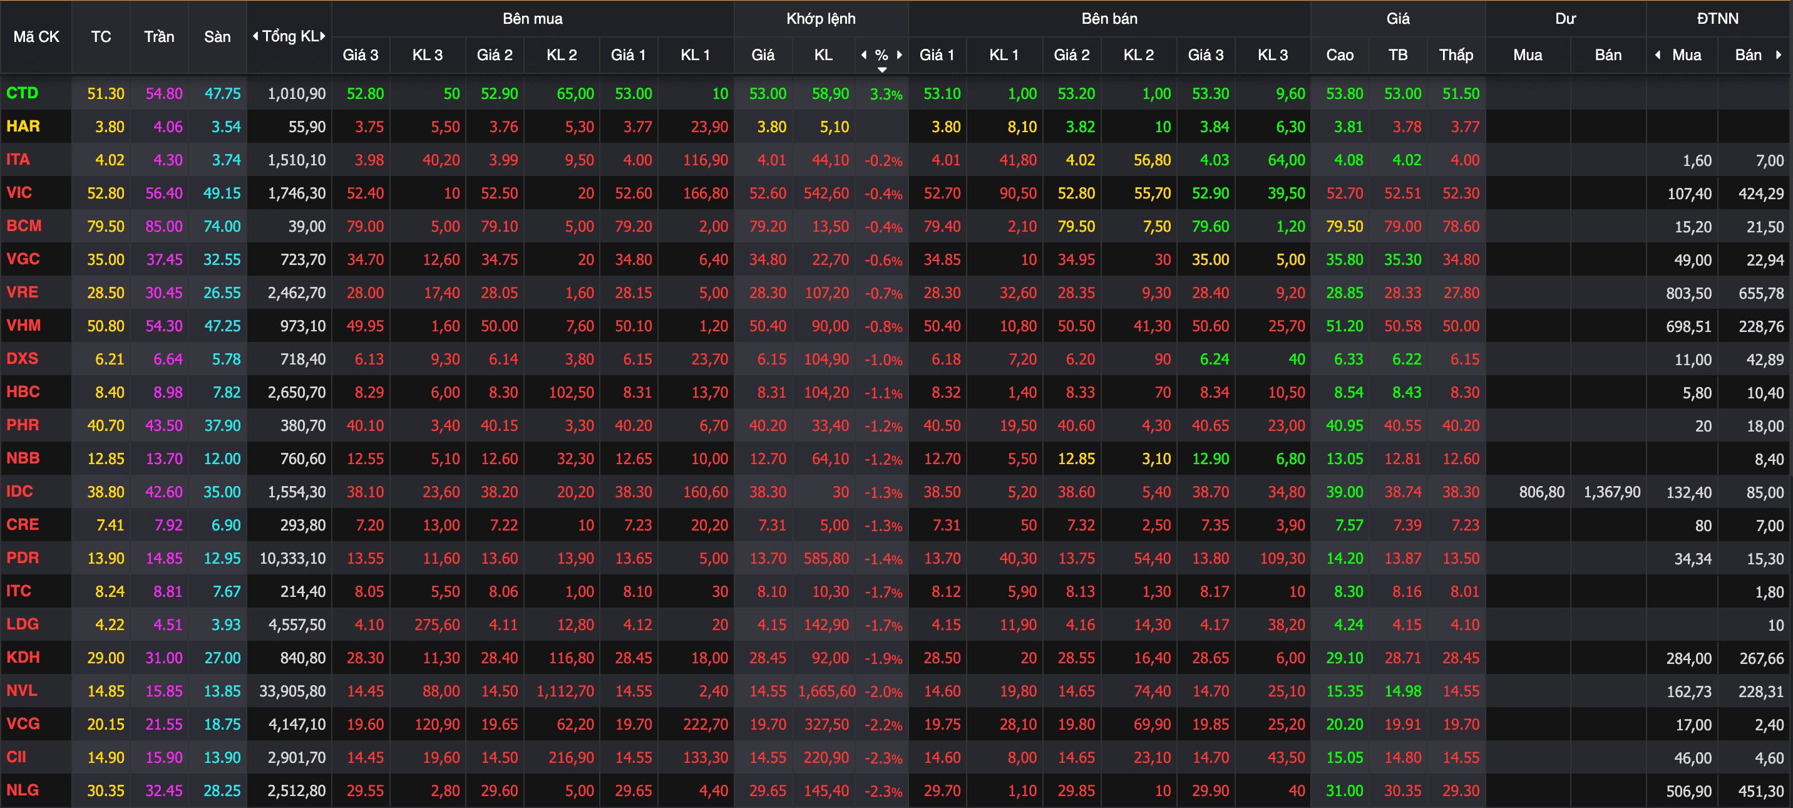Click right arrow after ĐTNN Bán header
Image resolution: width=1793 pixels, height=808 pixels.
click(x=1779, y=55)
